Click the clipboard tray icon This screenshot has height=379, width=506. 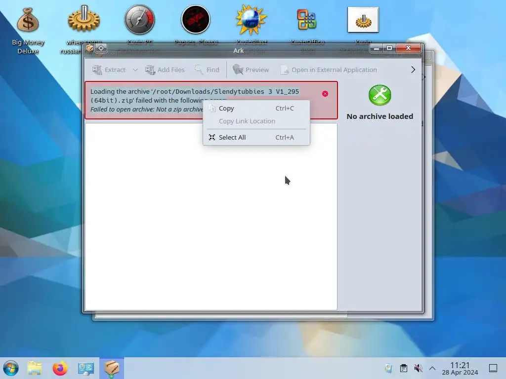click(403, 368)
